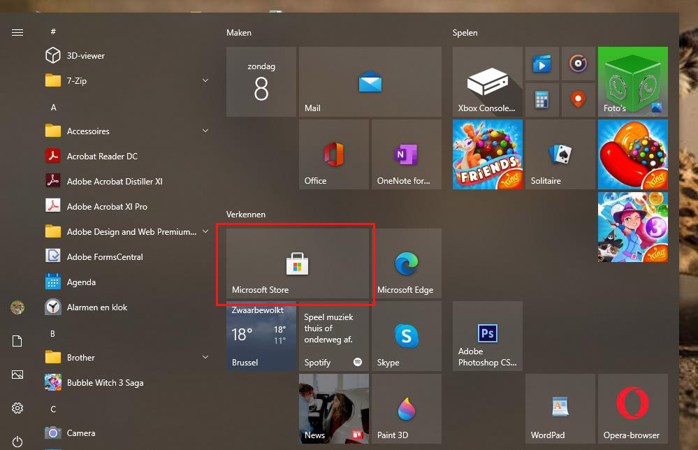Start Adobe Photoshop CS from its tile
Screen dimensions: 698x450
tap(487, 337)
